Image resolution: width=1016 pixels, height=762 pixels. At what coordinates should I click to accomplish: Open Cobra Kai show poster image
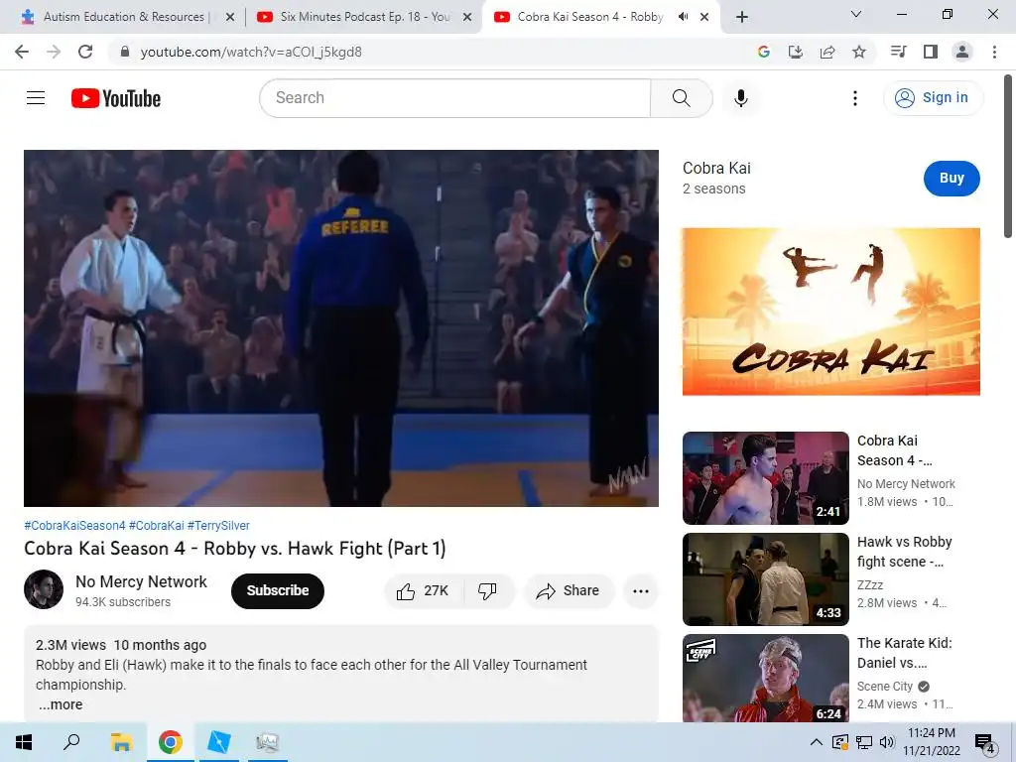click(830, 312)
